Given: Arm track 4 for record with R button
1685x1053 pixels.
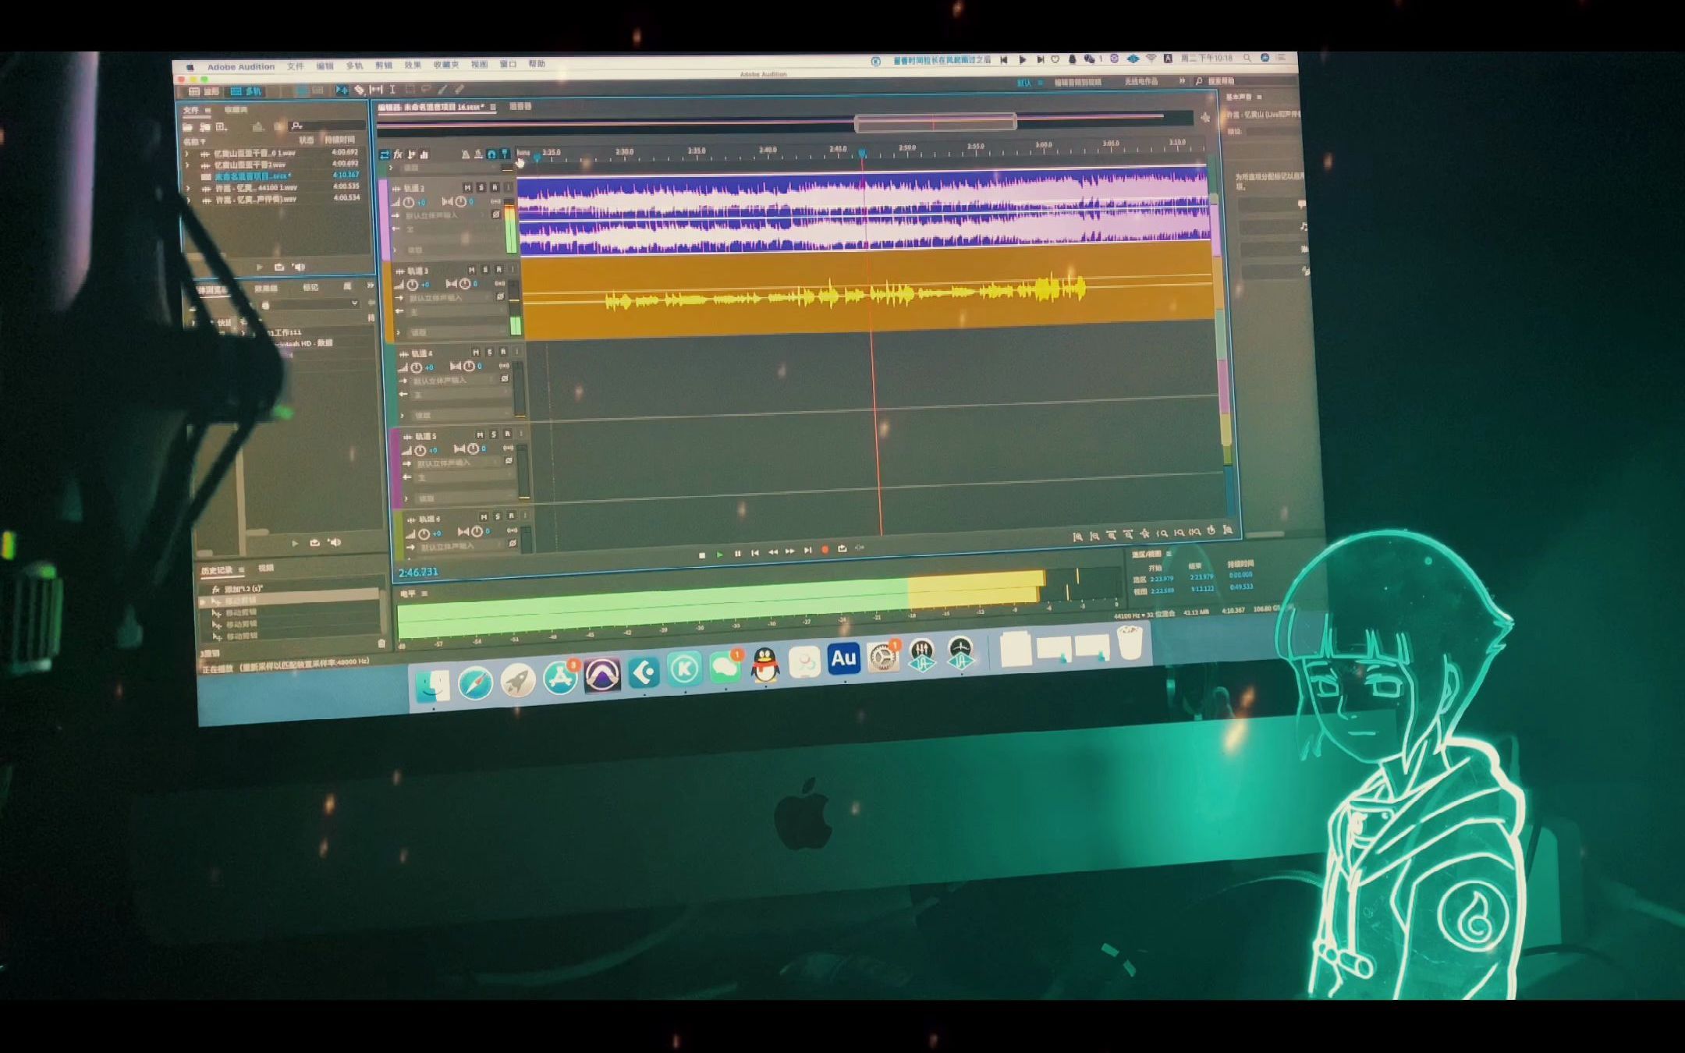Looking at the screenshot, I should pyautogui.click(x=503, y=352).
